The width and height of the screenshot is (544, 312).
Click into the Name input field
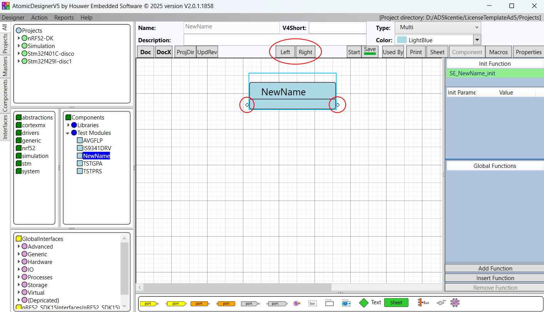pos(232,27)
